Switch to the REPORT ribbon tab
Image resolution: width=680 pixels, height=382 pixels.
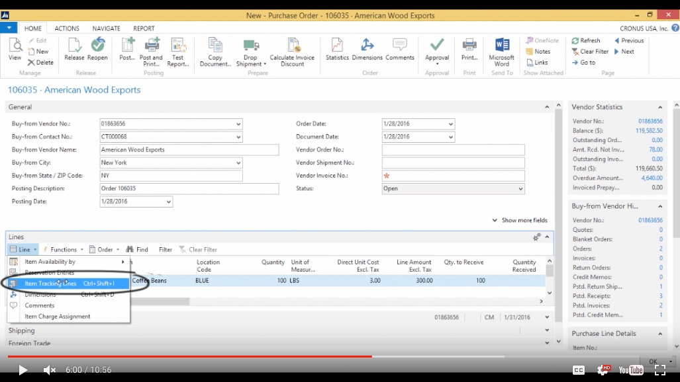pos(144,28)
